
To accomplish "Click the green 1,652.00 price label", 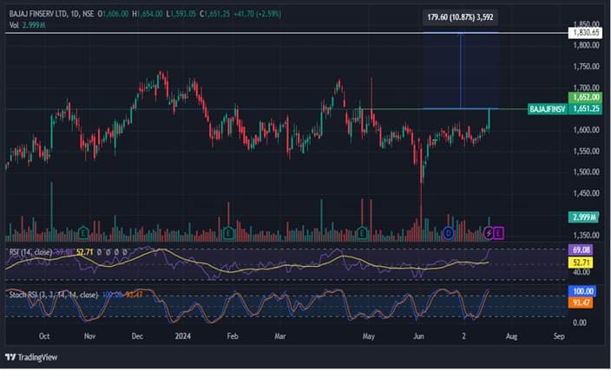I will [585, 97].
